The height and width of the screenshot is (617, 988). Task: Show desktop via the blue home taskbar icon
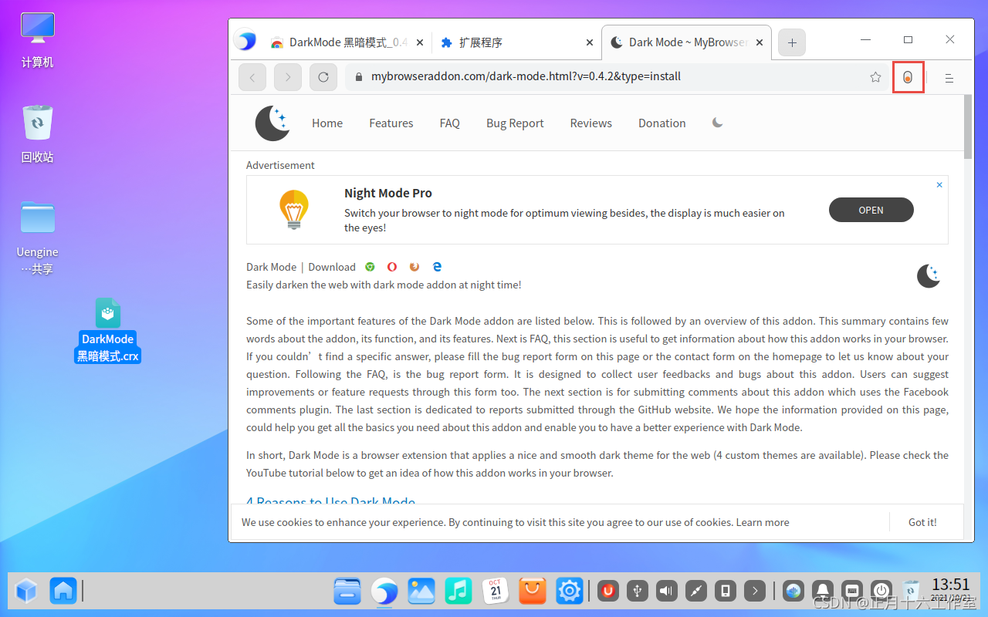(x=63, y=592)
